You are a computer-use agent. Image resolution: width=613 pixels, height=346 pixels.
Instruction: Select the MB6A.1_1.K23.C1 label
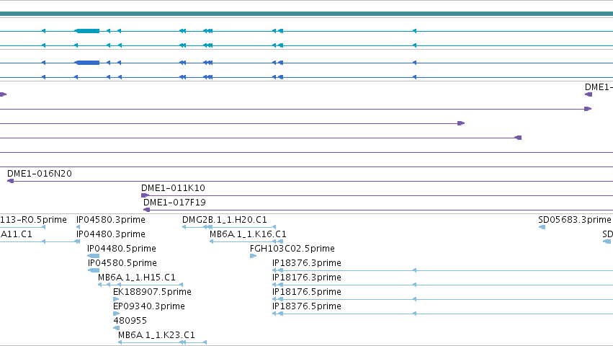(x=156, y=335)
